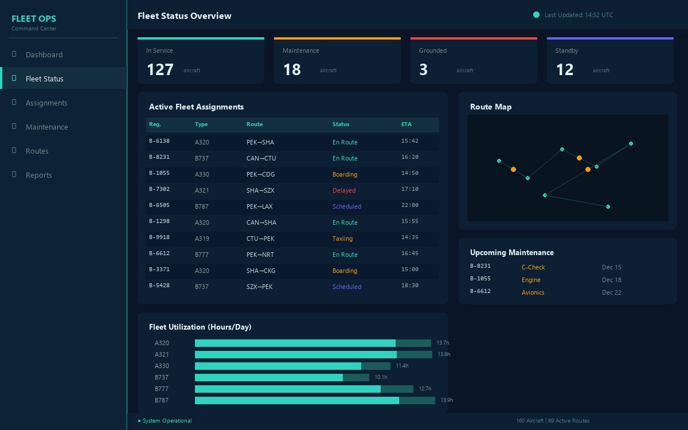
Task: Click the Grounded aircraft count card
Action: coord(474,60)
